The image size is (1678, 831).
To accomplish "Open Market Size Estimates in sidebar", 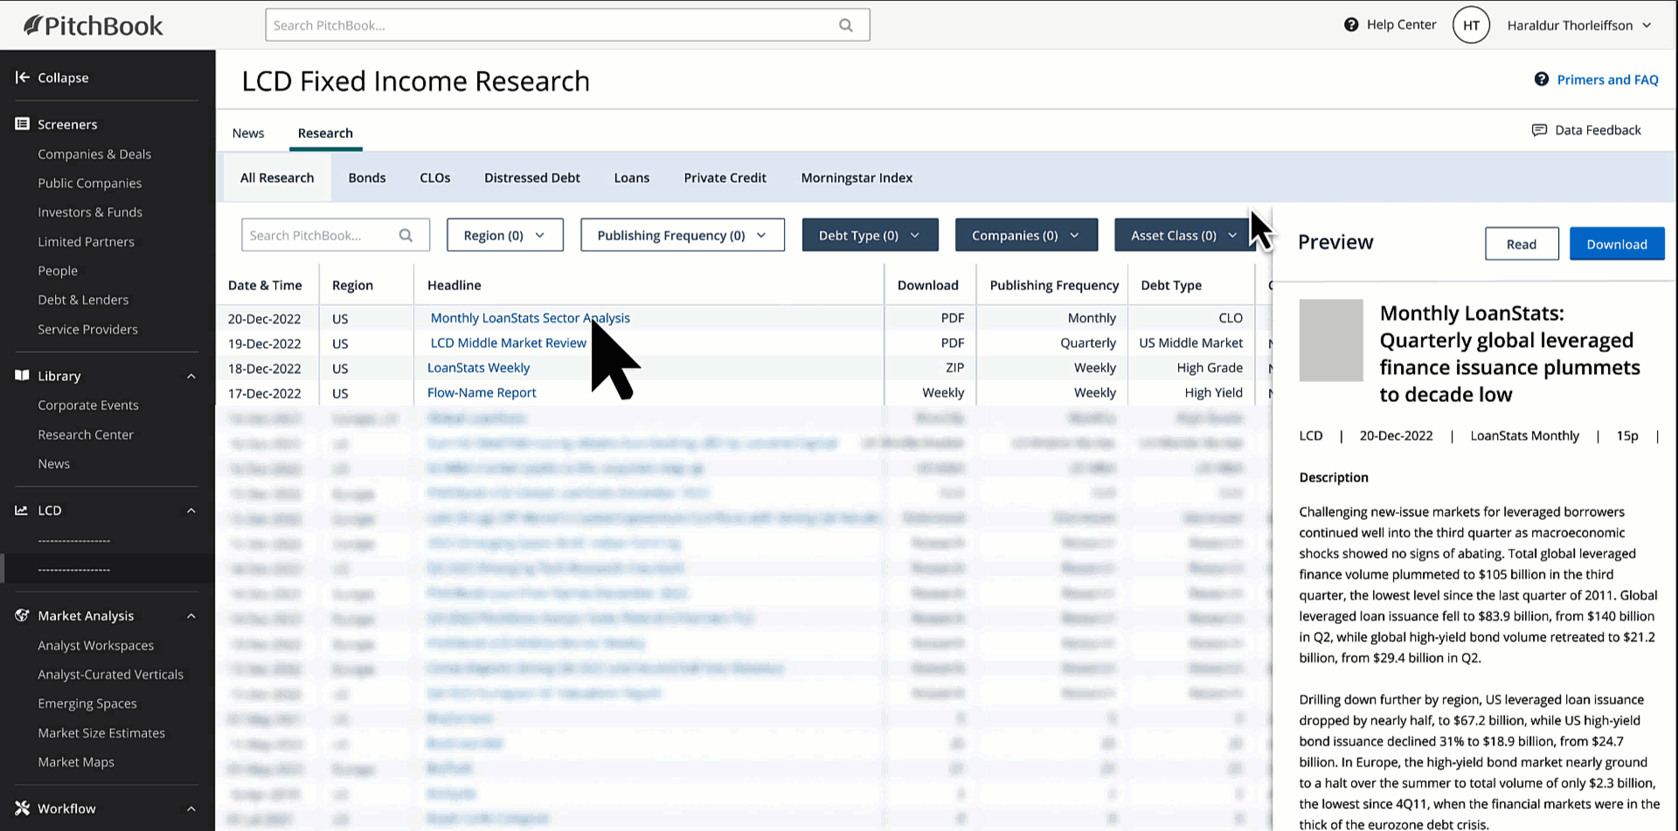I will 101,733.
